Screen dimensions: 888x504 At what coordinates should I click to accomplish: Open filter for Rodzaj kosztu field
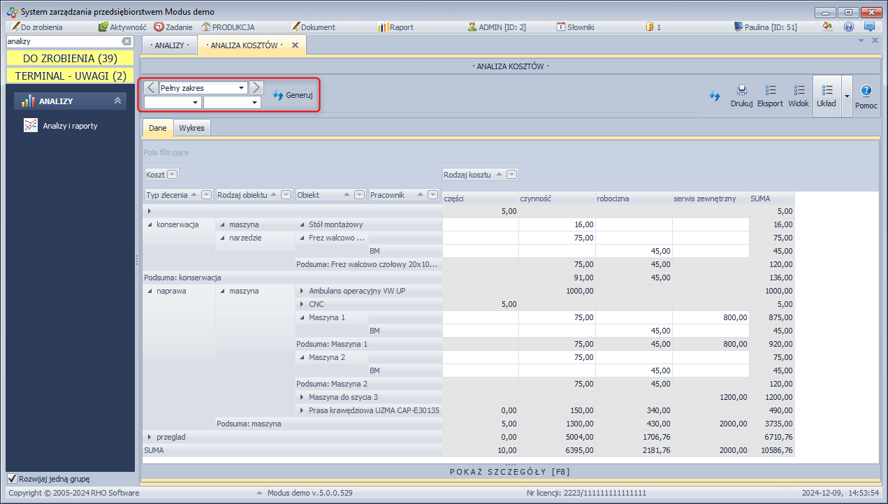pyautogui.click(x=511, y=175)
